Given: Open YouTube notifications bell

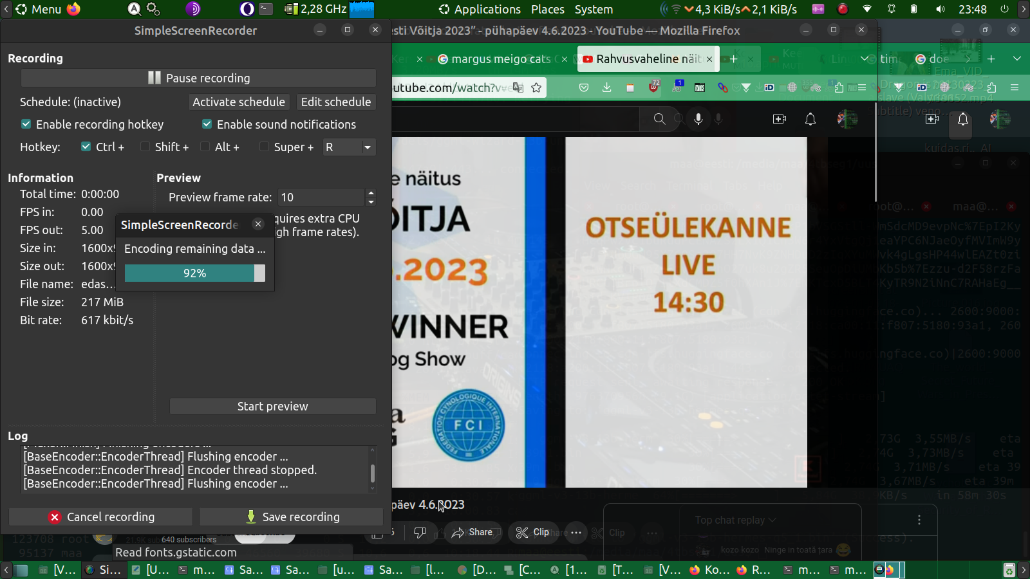Looking at the screenshot, I should (x=810, y=119).
